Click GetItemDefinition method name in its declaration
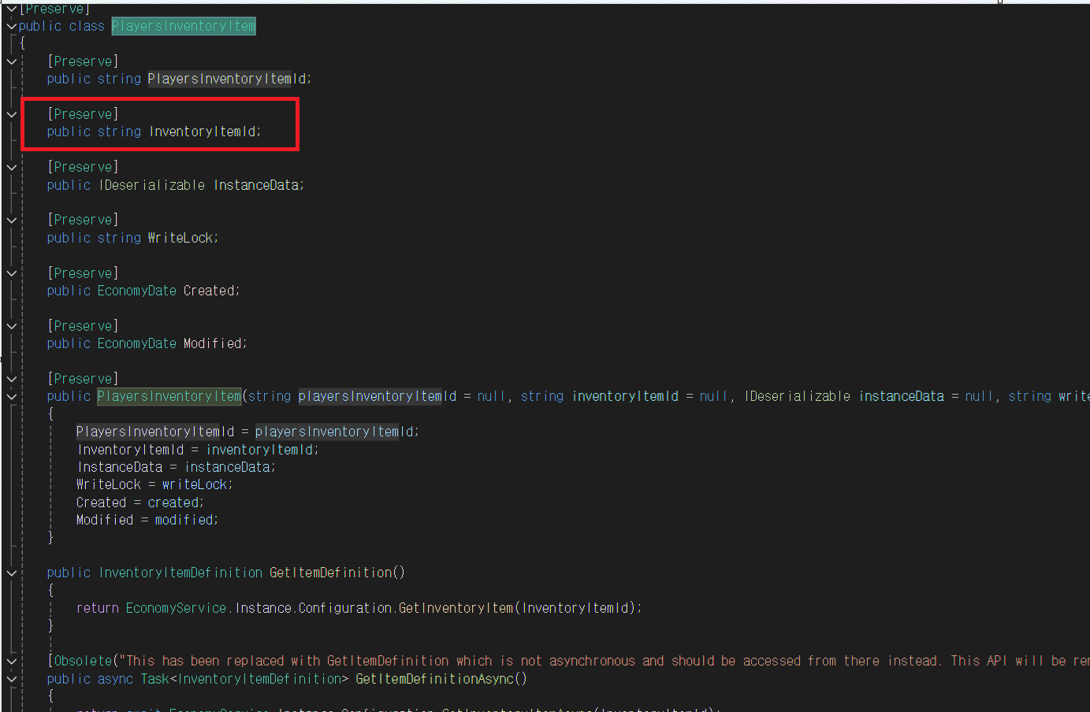 coord(331,573)
